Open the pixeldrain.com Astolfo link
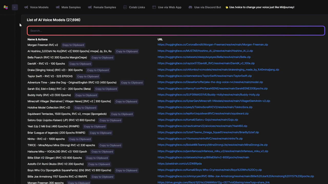 click(x=180, y=164)
